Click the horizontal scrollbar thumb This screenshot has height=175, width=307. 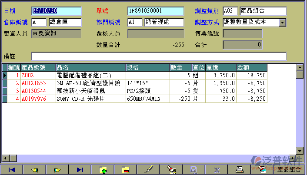[13, 158]
